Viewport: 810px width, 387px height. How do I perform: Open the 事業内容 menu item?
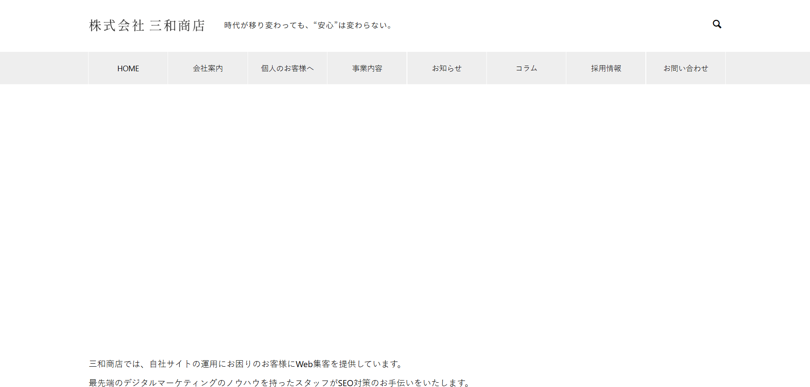coord(367,68)
